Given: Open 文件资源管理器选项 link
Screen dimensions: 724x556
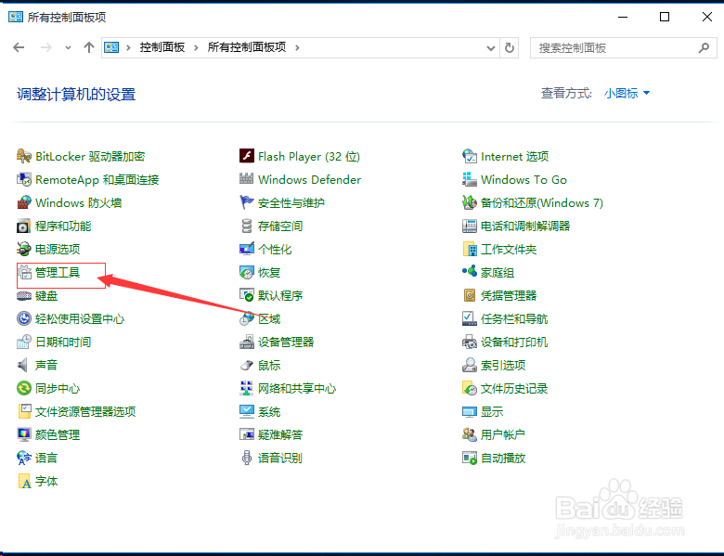Looking at the screenshot, I should 85,411.
